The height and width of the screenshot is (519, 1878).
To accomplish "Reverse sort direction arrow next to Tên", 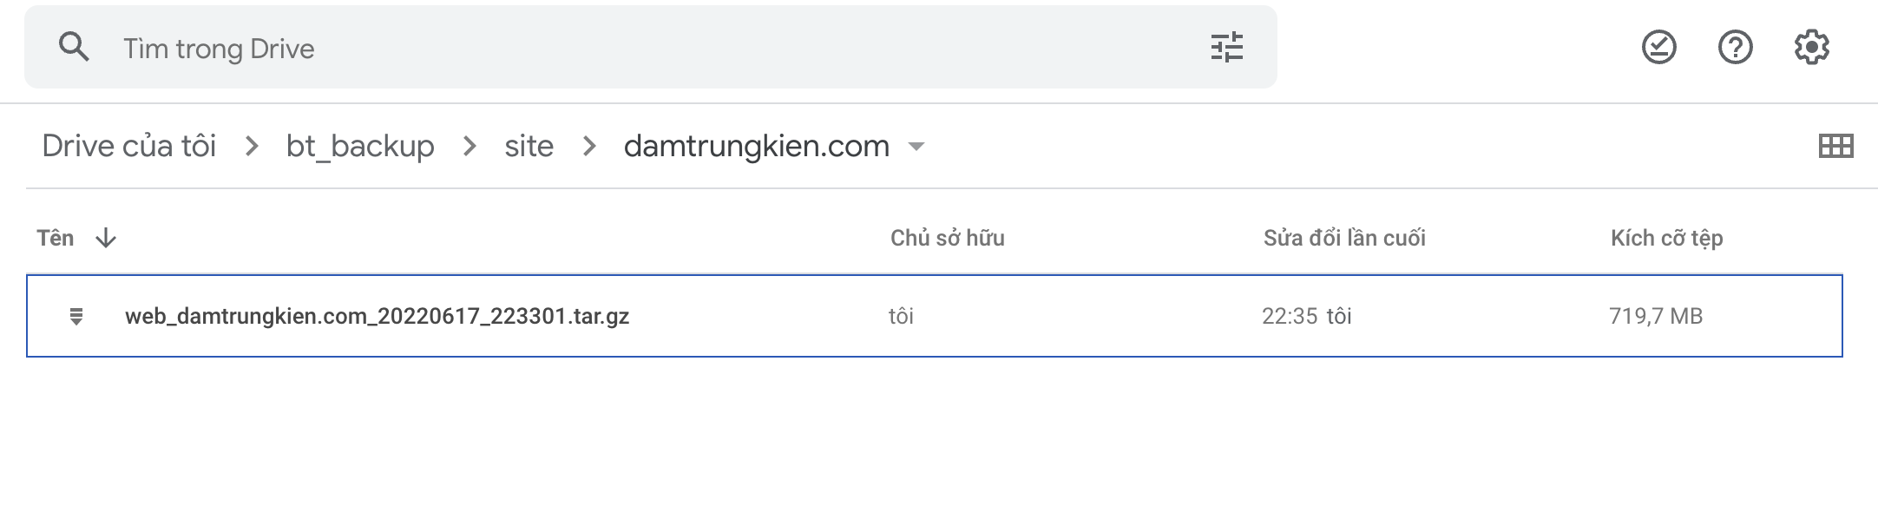I will 106,238.
